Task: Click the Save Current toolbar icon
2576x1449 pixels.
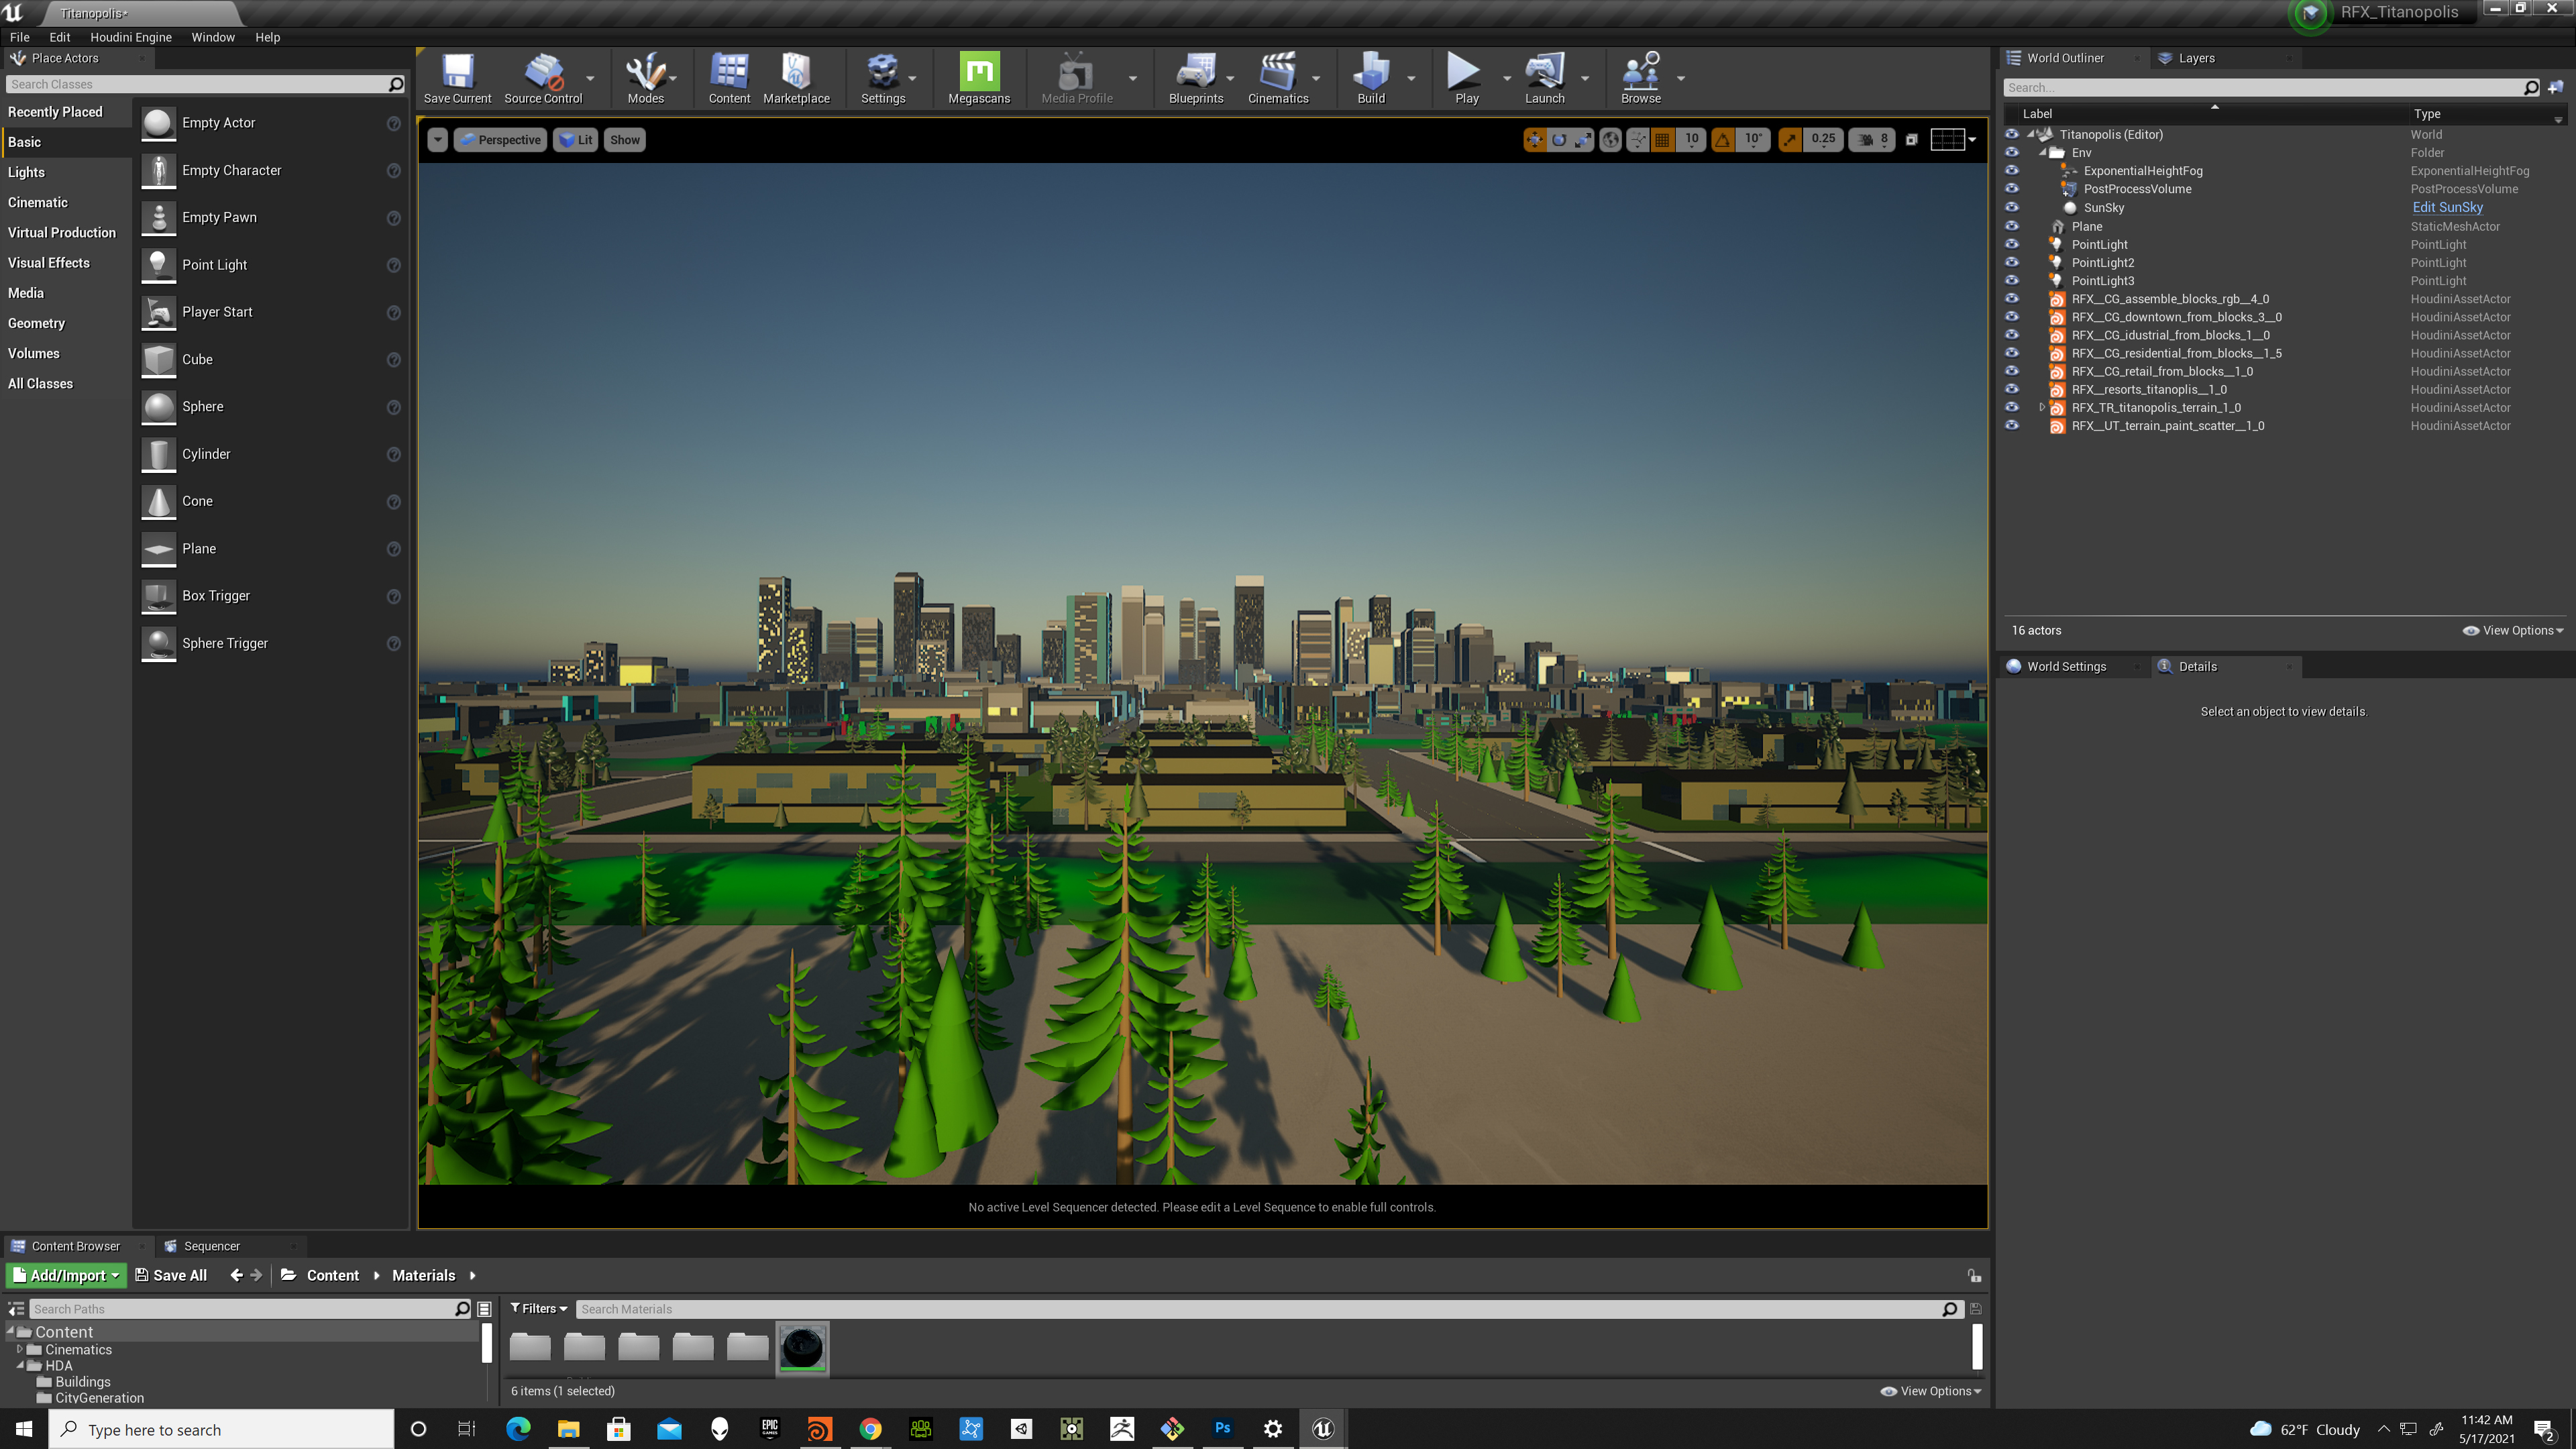Action: [457, 78]
